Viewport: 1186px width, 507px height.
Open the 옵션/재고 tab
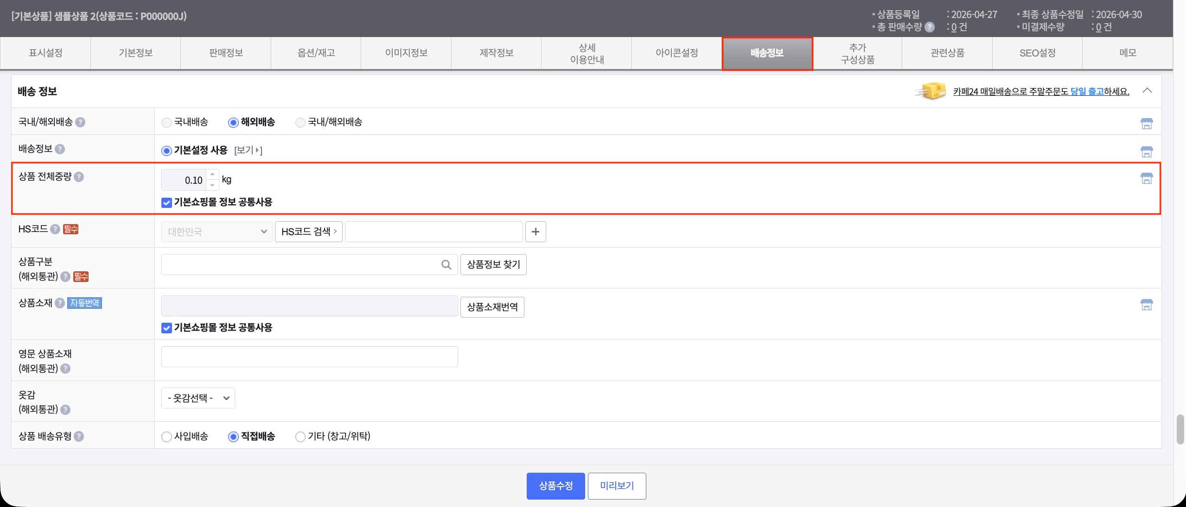coord(316,53)
